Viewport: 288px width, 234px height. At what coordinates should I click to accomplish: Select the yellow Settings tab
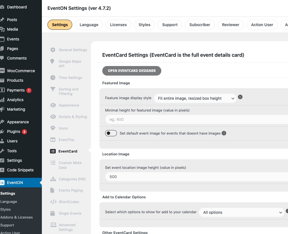(x=60, y=25)
